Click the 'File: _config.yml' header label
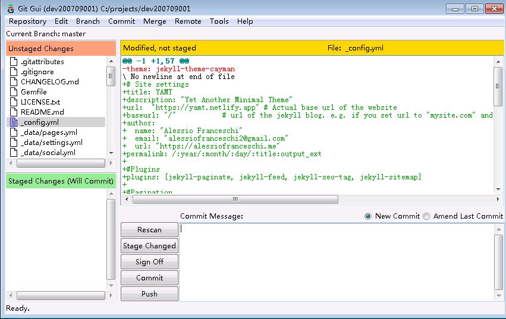The image size is (506, 319). 356,48
